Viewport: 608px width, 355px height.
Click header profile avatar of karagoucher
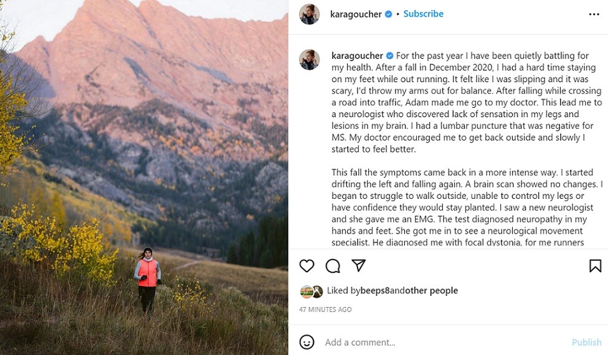(x=309, y=14)
